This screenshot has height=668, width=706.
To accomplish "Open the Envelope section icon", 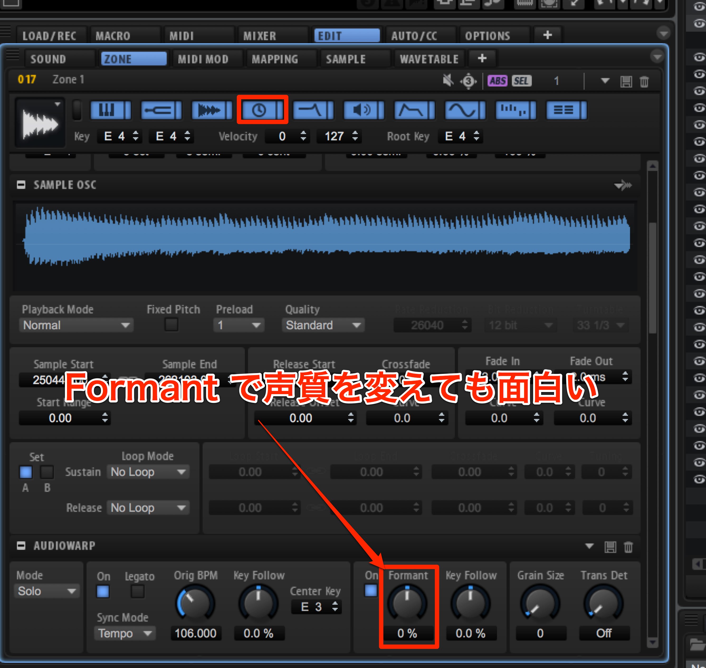I will (x=415, y=110).
